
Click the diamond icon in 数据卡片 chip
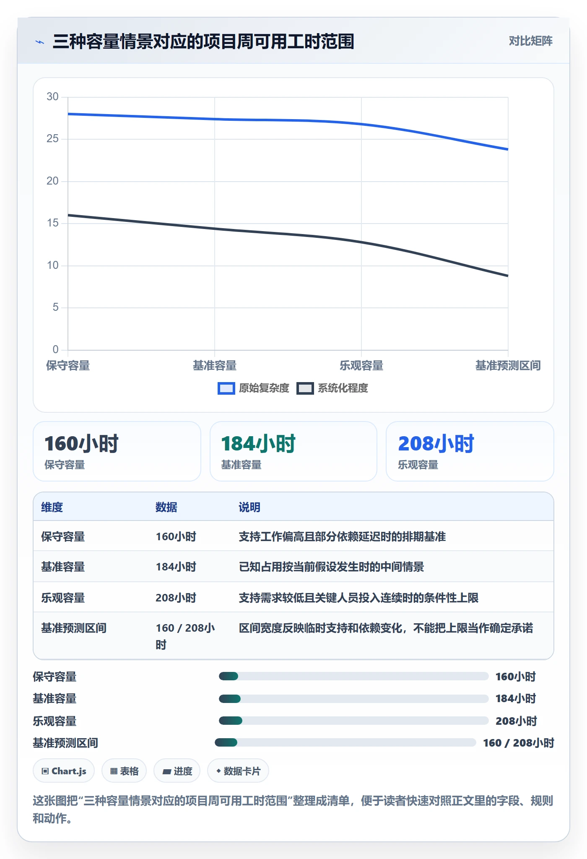(x=218, y=771)
